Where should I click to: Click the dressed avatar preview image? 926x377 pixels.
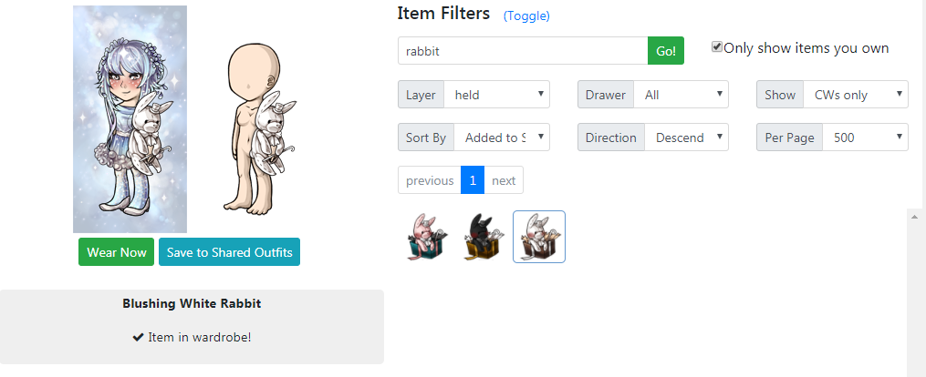click(130, 119)
